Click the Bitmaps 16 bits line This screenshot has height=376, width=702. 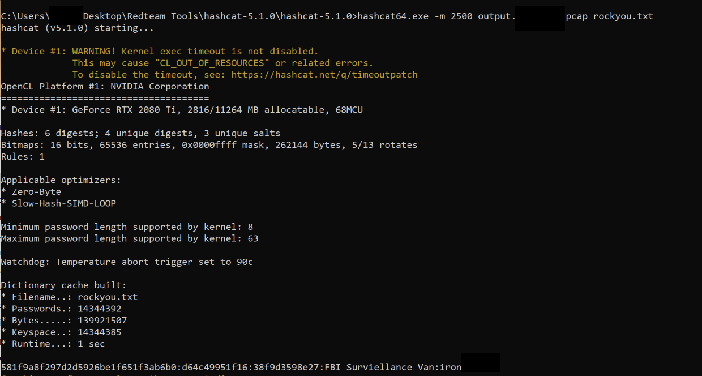coord(209,145)
